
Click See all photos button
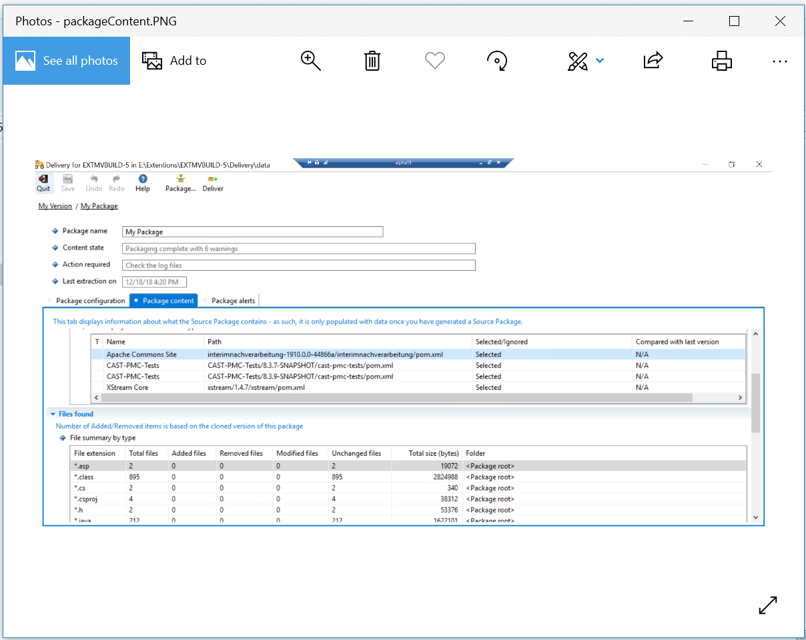click(67, 61)
